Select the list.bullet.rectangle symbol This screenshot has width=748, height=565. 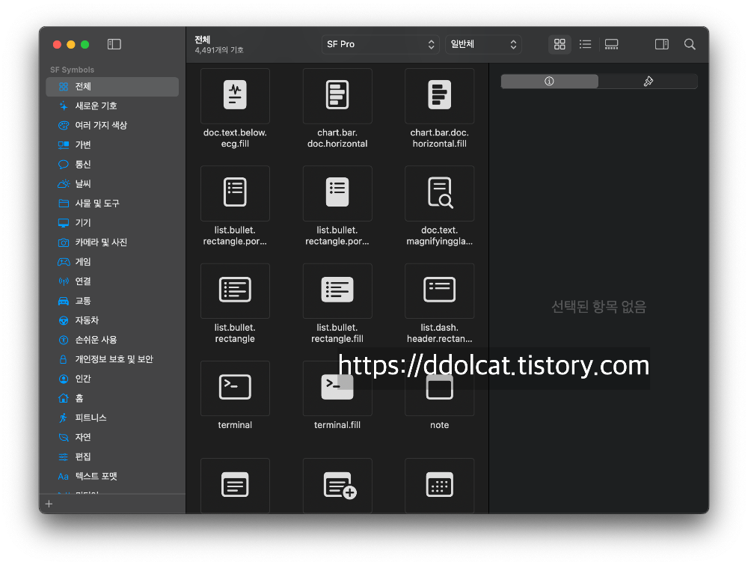(x=235, y=290)
